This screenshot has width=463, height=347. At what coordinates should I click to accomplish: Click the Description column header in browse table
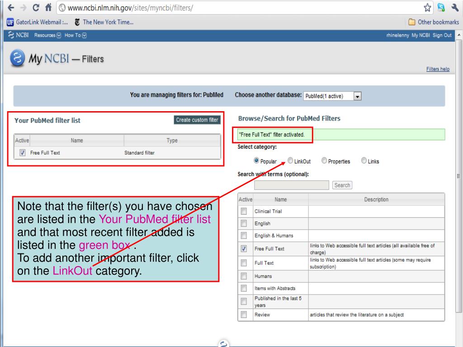[376, 200]
